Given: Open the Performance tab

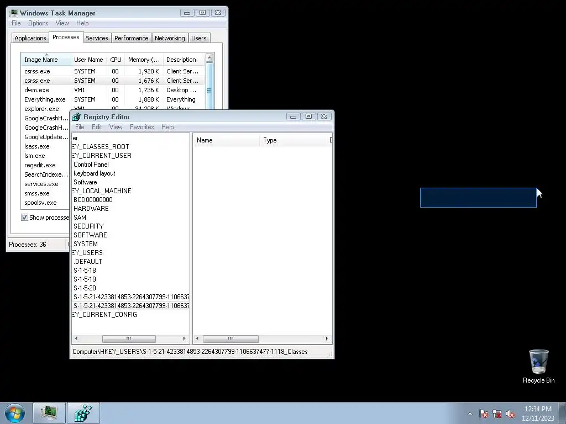Looking at the screenshot, I should point(132,38).
